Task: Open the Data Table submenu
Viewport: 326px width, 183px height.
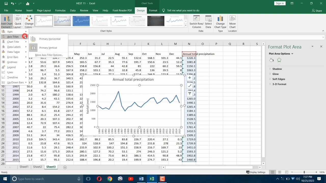Action: pos(14,52)
